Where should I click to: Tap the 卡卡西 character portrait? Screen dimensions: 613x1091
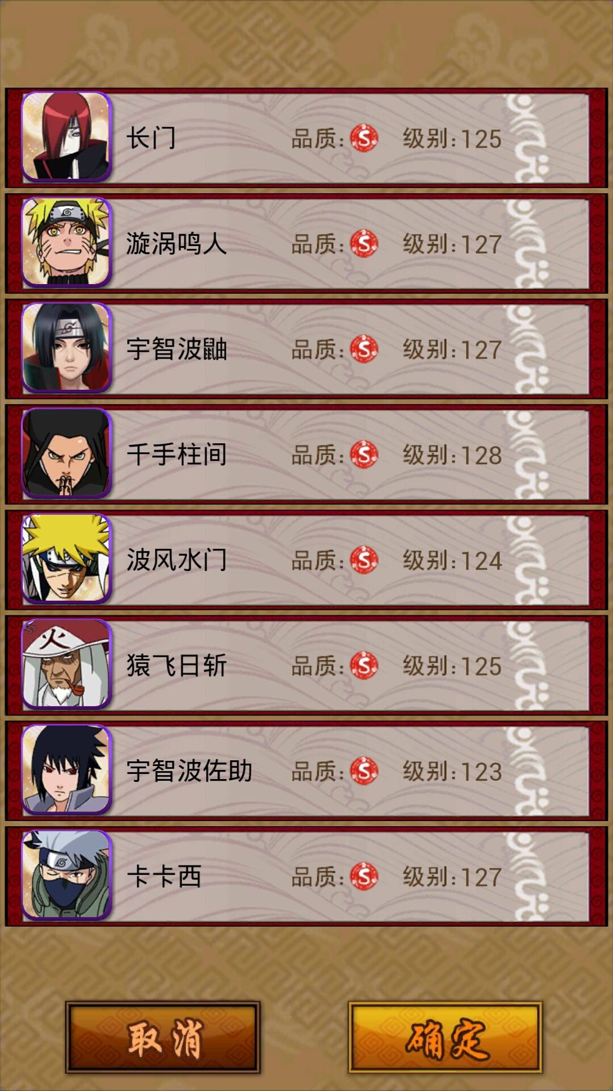66,875
